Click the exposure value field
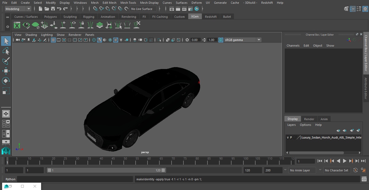The height and width of the screenshot is (190, 369). click(x=194, y=40)
